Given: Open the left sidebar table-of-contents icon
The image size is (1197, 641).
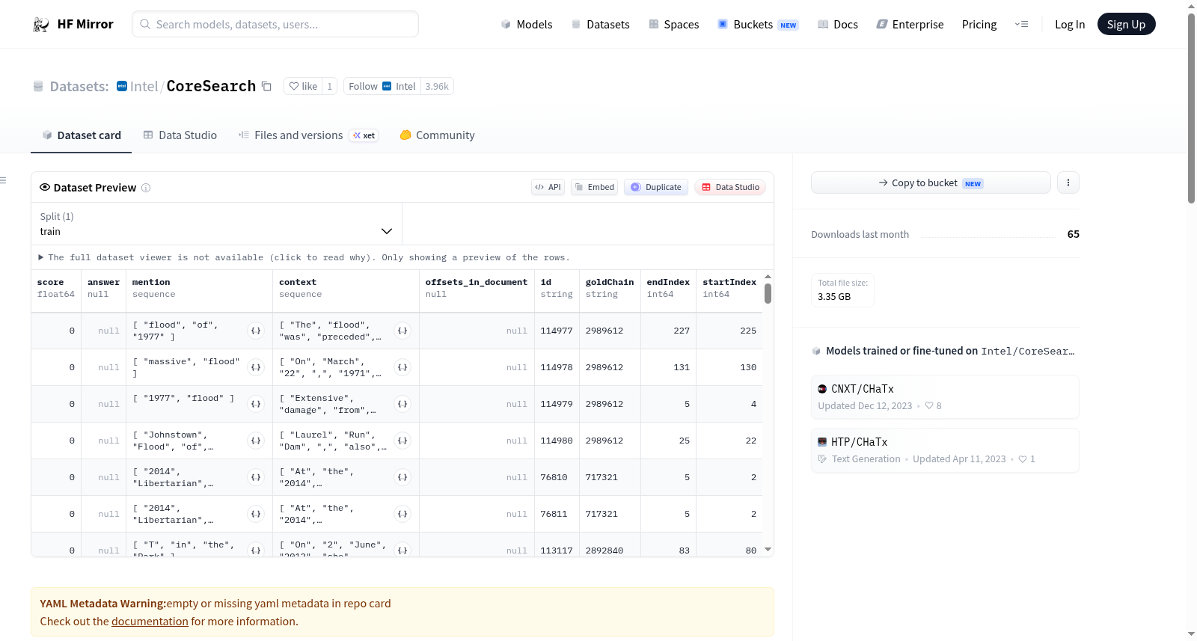Looking at the screenshot, I should [3, 180].
